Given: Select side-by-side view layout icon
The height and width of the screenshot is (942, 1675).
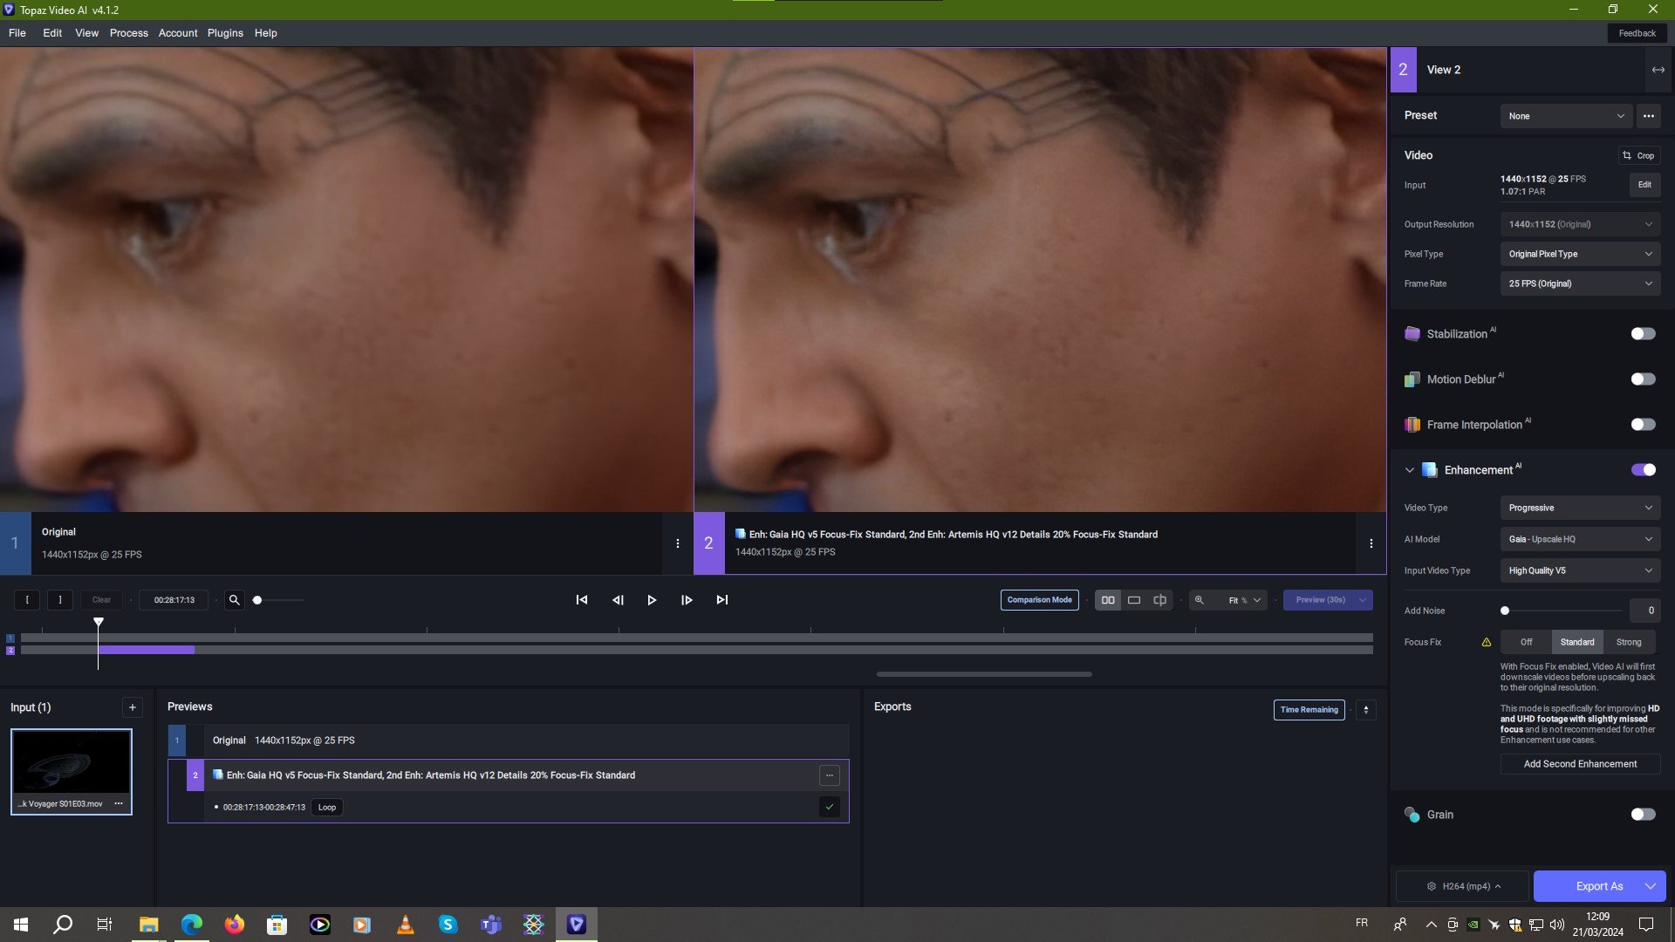Looking at the screenshot, I should click(1108, 600).
